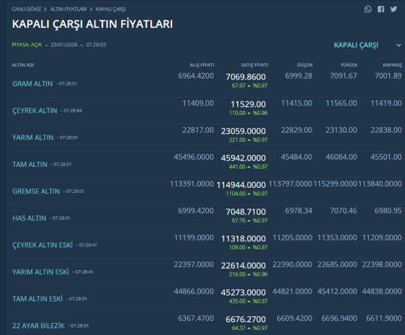Open the GRAM ALTIN details
The height and width of the screenshot is (335, 405).
click(x=32, y=84)
